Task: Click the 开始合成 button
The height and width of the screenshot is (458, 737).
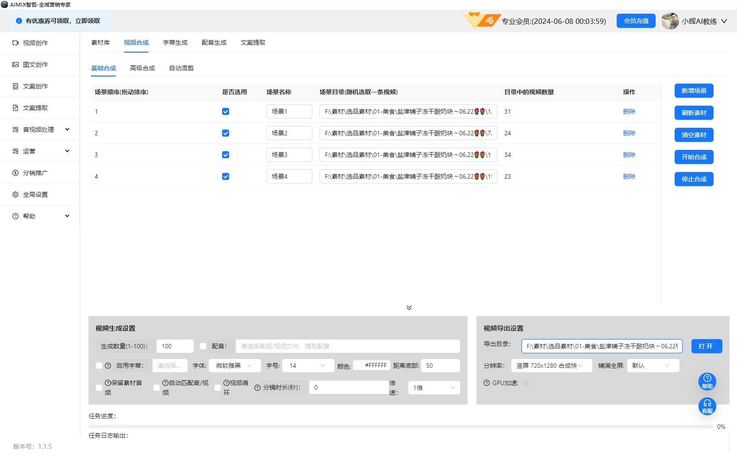Action: click(x=694, y=157)
